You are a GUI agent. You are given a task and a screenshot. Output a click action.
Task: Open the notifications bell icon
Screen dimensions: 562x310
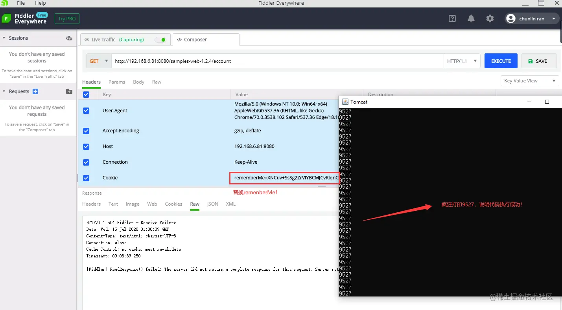[471, 18]
